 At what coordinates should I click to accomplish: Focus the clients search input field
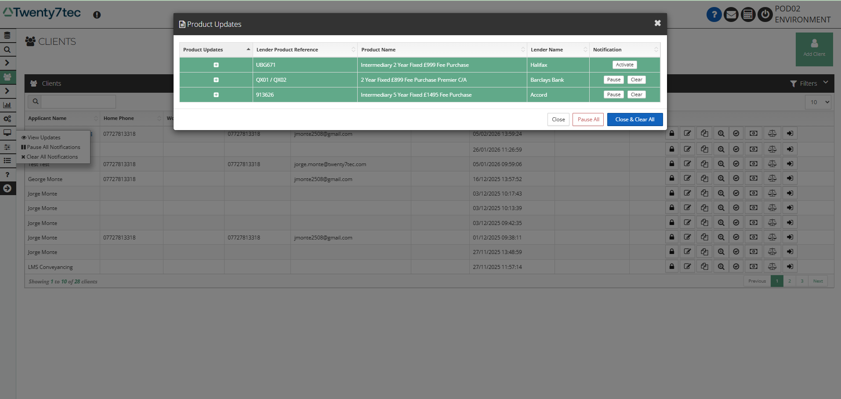(78, 102)
